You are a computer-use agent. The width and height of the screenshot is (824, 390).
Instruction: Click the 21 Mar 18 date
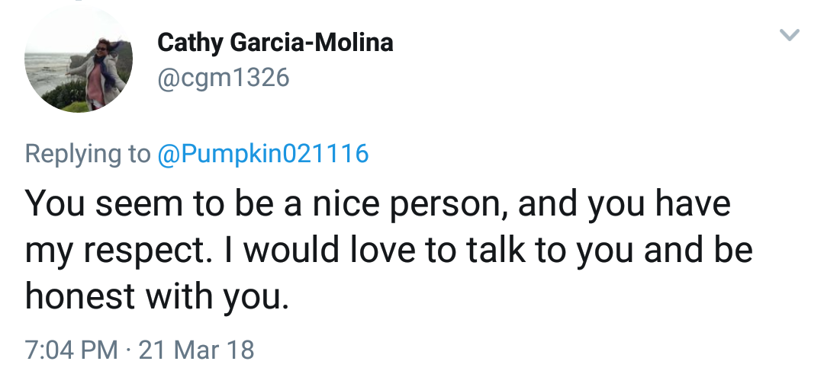[197, 350]
